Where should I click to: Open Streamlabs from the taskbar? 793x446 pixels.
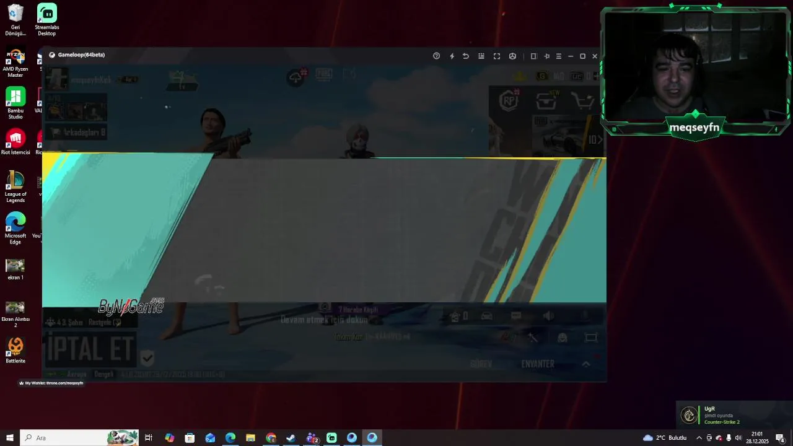point(331,438)
